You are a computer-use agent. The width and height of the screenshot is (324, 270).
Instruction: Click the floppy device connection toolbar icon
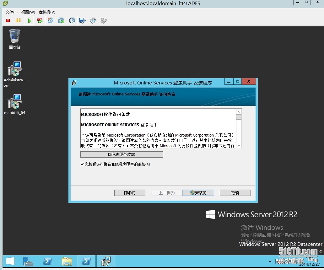coord(83,20)
